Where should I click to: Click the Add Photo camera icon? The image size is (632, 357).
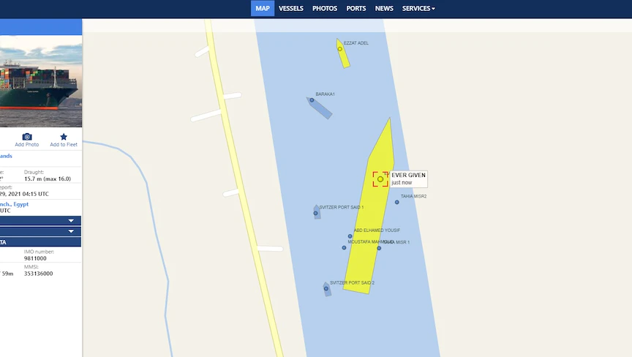click(27, 137)
